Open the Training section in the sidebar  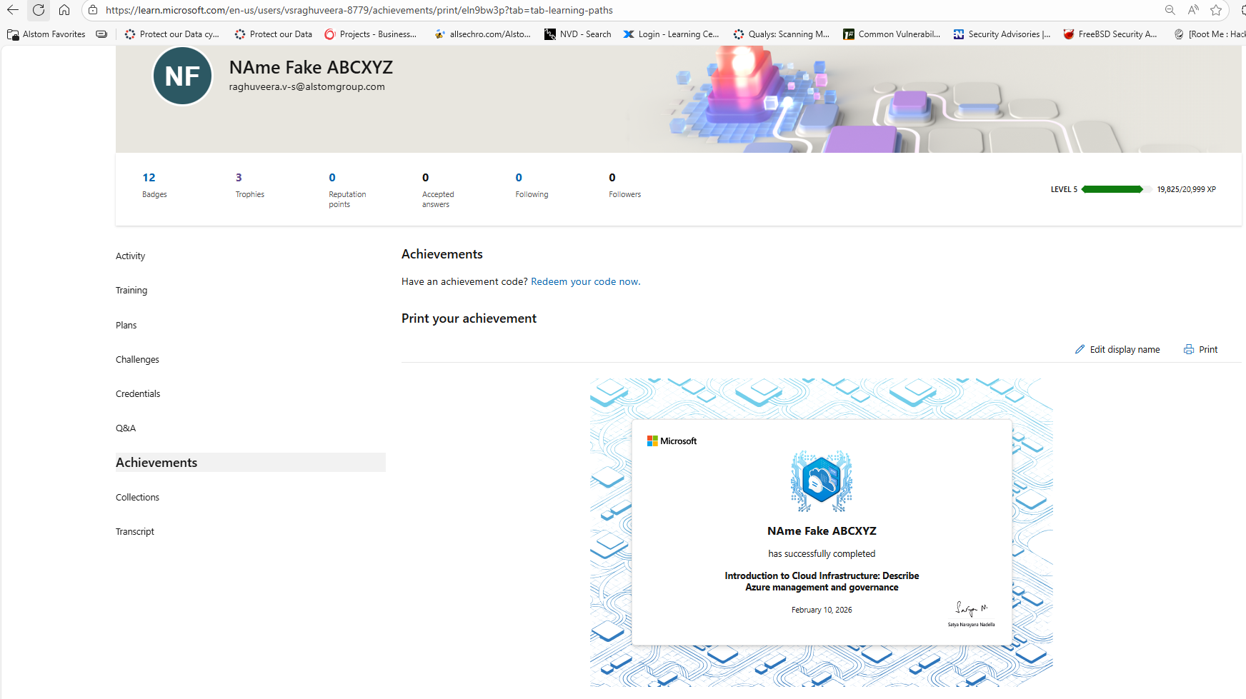131,291
